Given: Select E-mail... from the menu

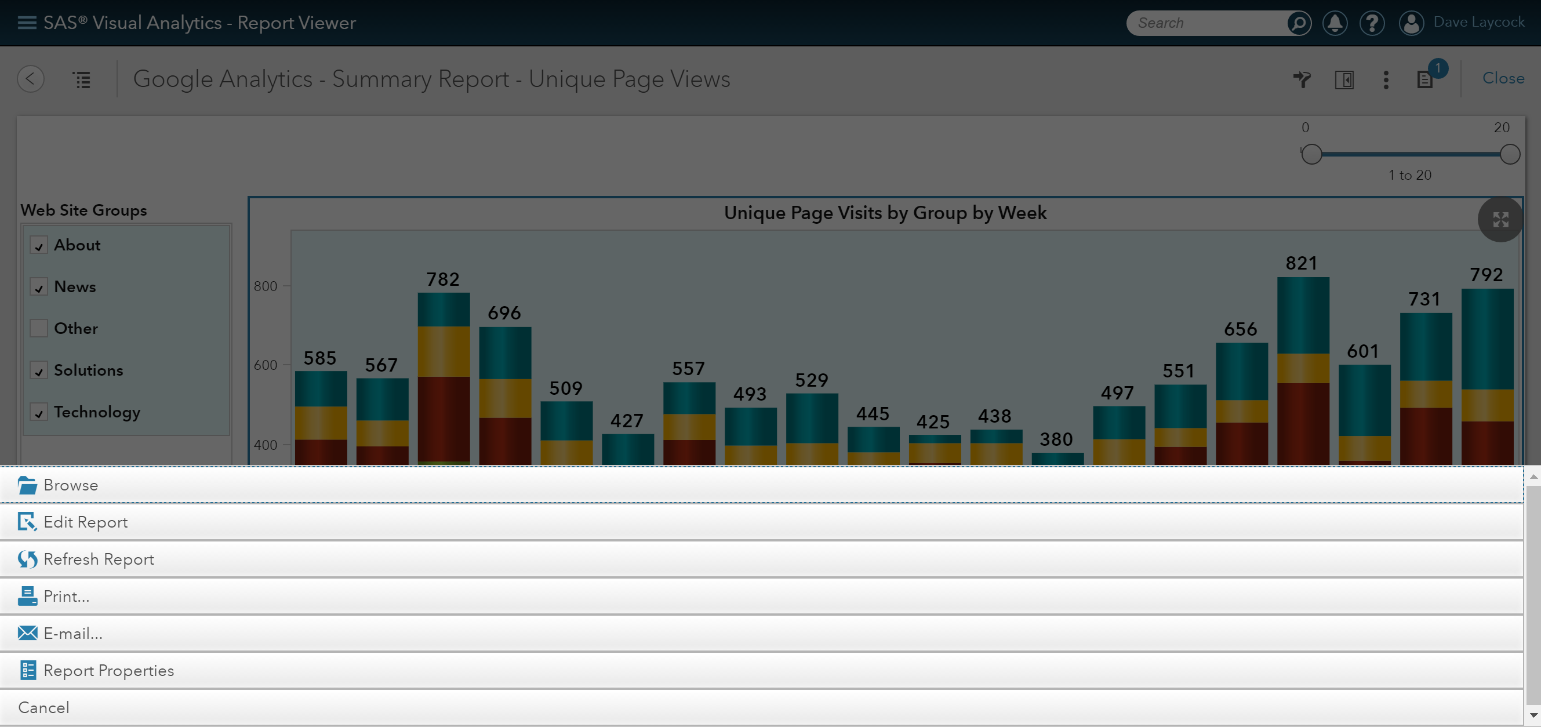Looking at the screenshot, I should pyautogui.click(x=761, y=633).
